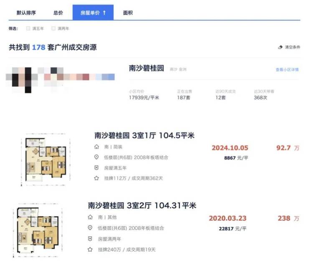Sort listings by 总价
The width and height of the screenshot is (309, 268).
click(x=58, y=13)
